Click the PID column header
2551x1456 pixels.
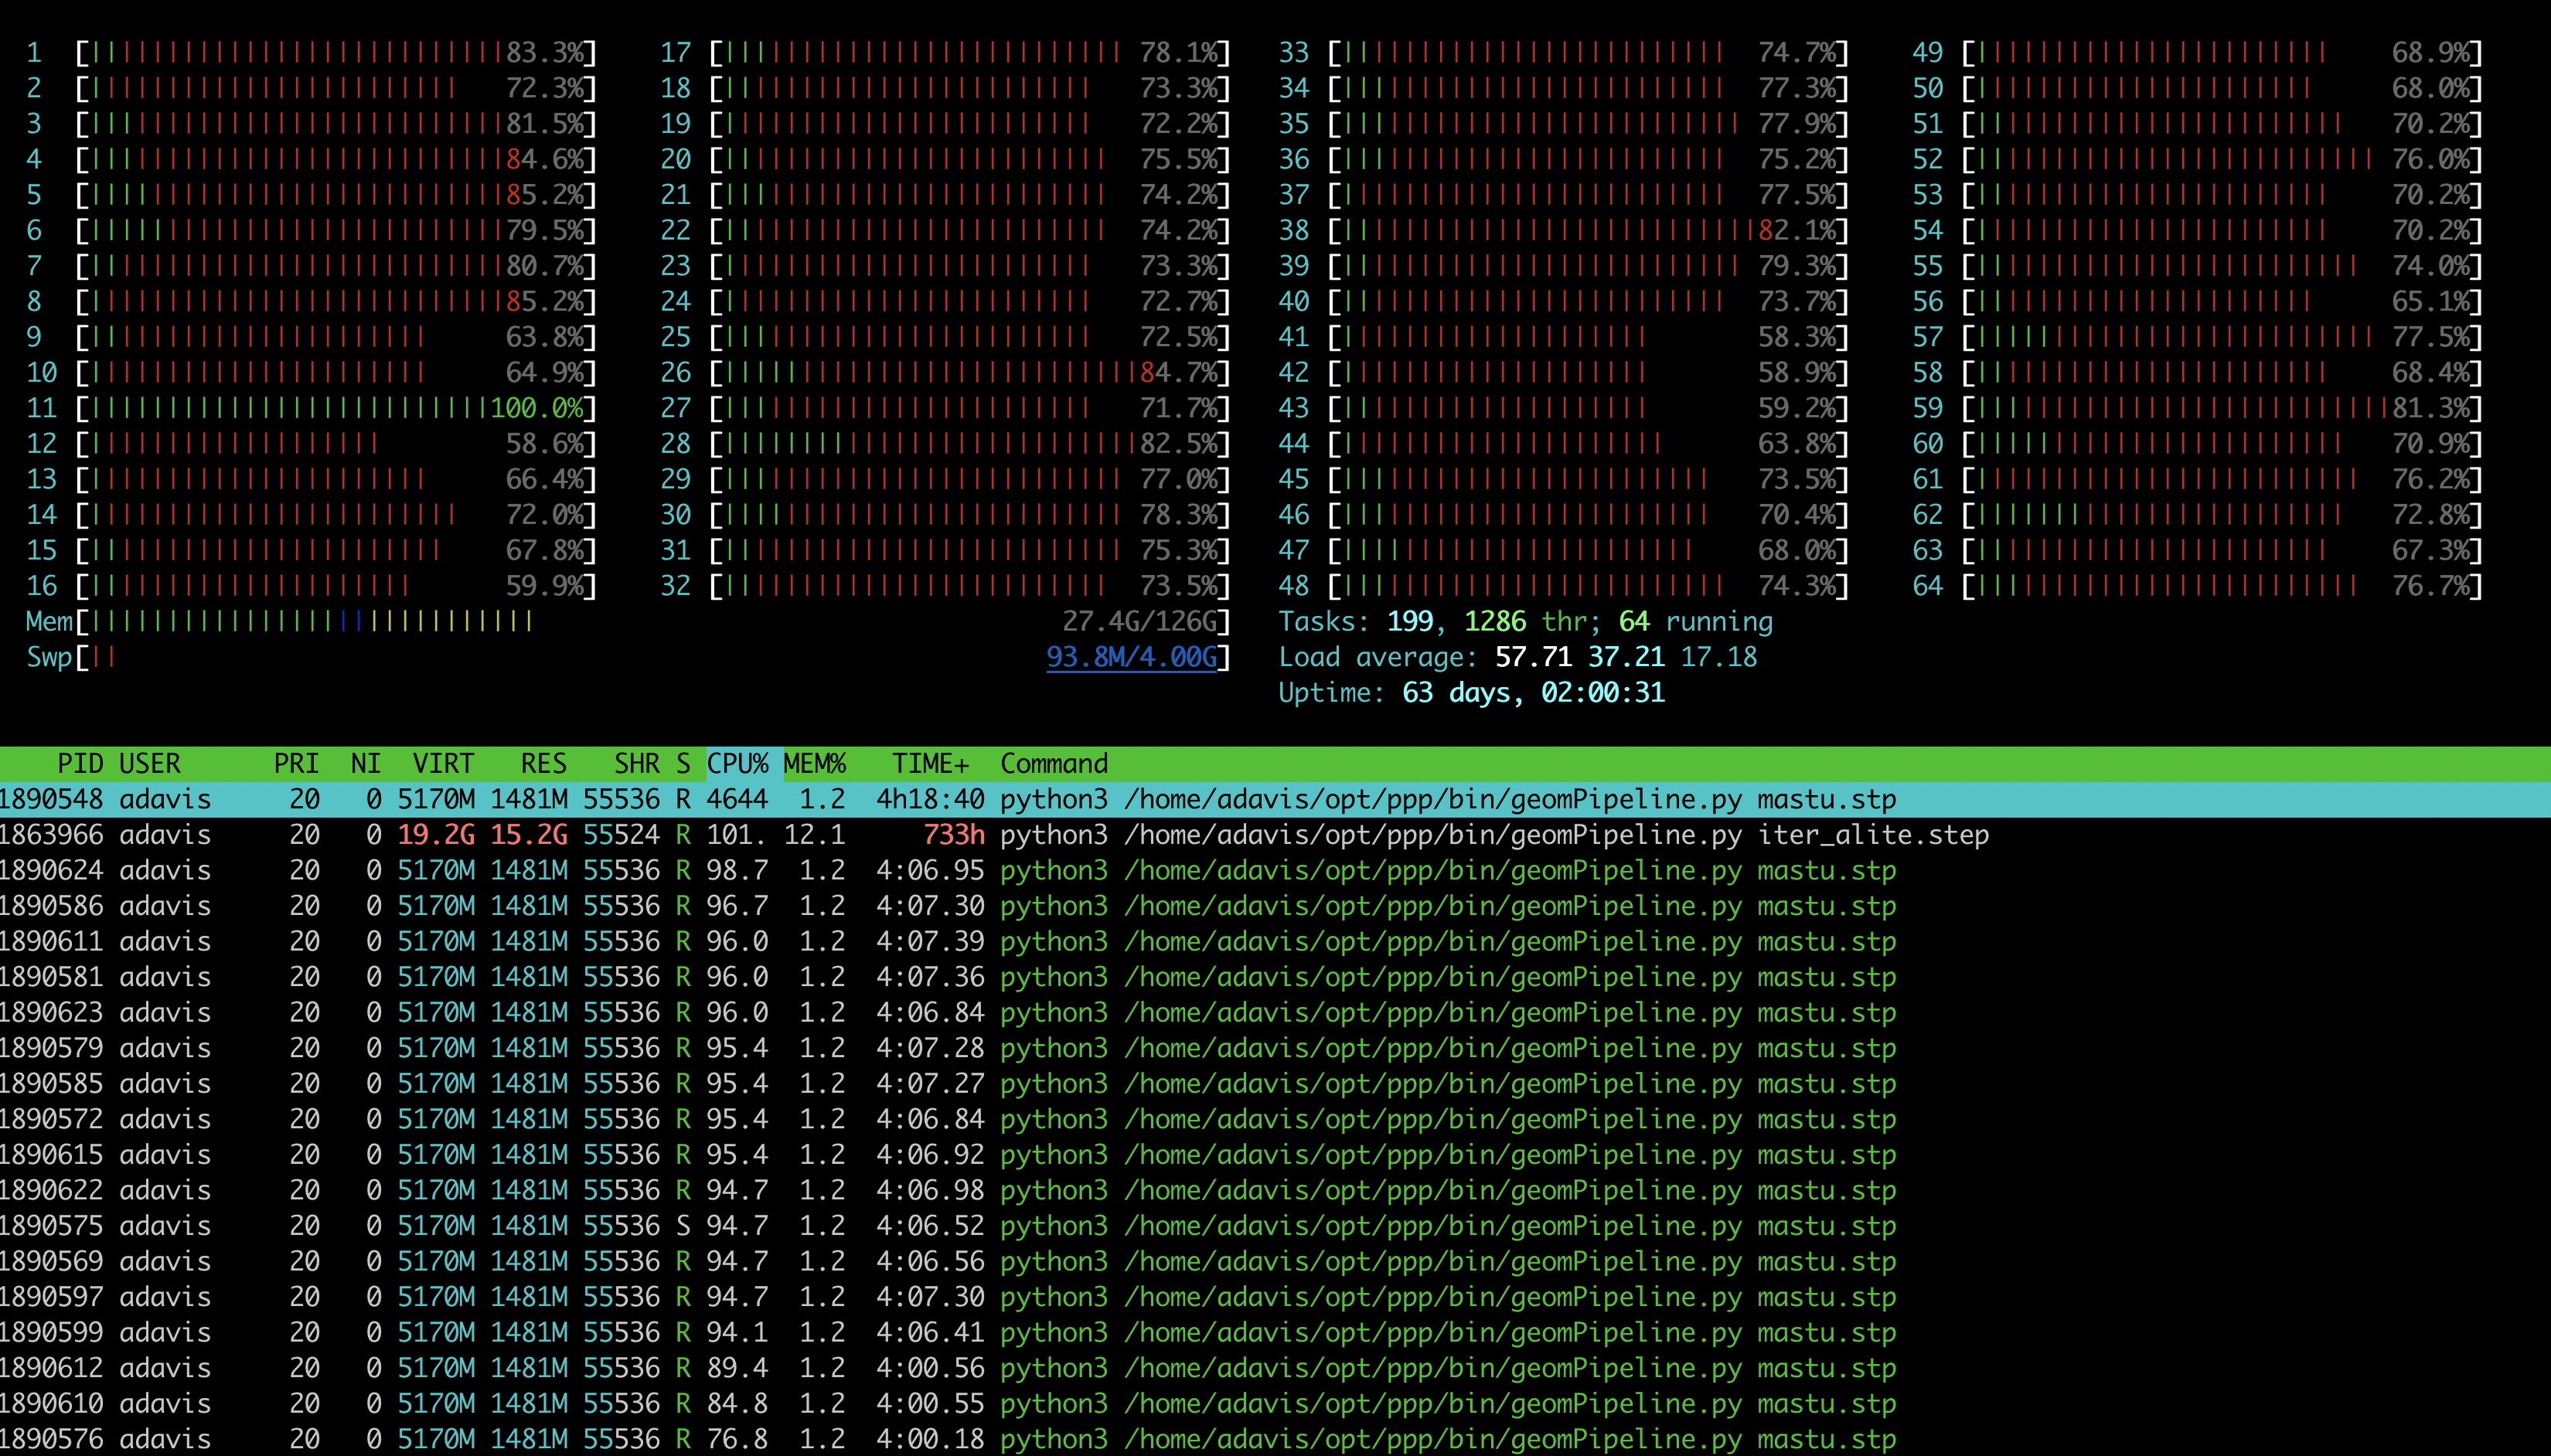(80, 764)
